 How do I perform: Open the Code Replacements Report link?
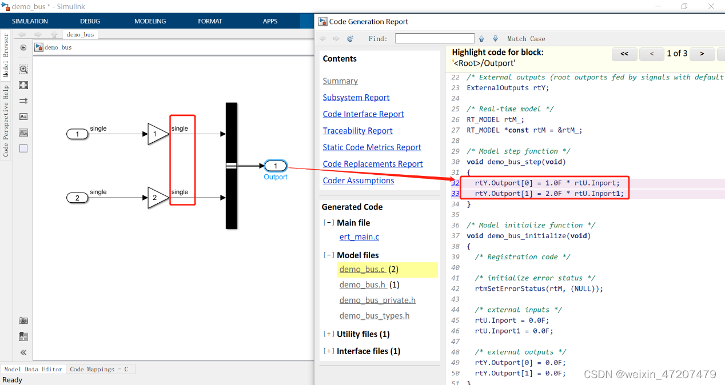373,164
